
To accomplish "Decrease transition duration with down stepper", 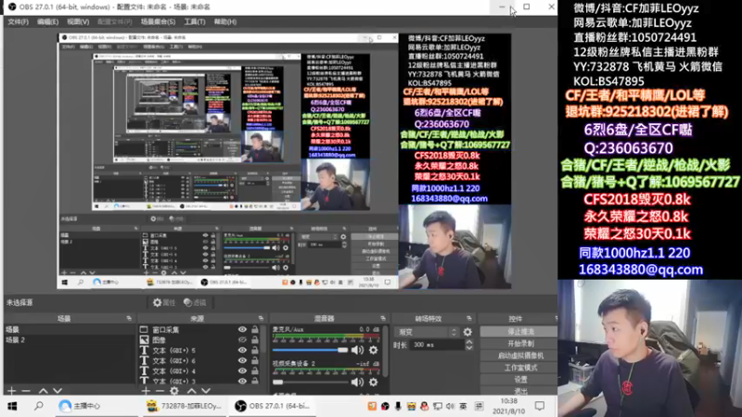I will (469, 348).
